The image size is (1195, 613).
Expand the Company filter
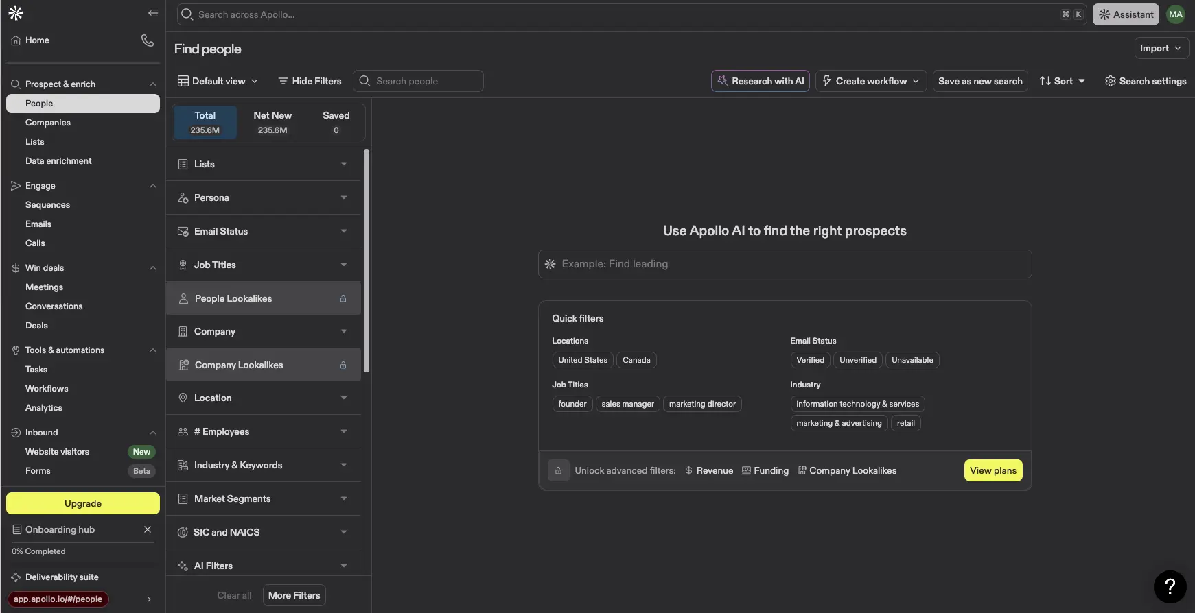[x=264, y=331]
